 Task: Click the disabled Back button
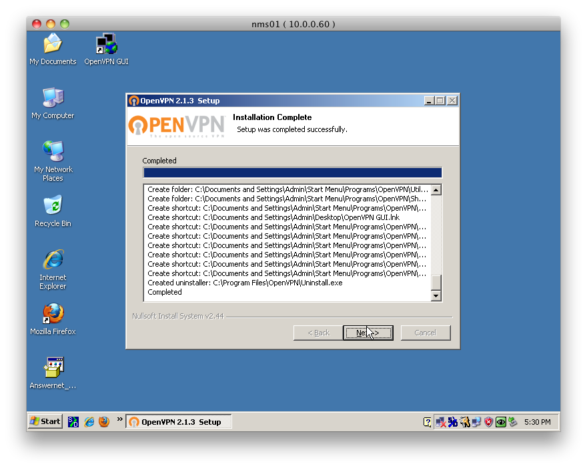[318, 333]
